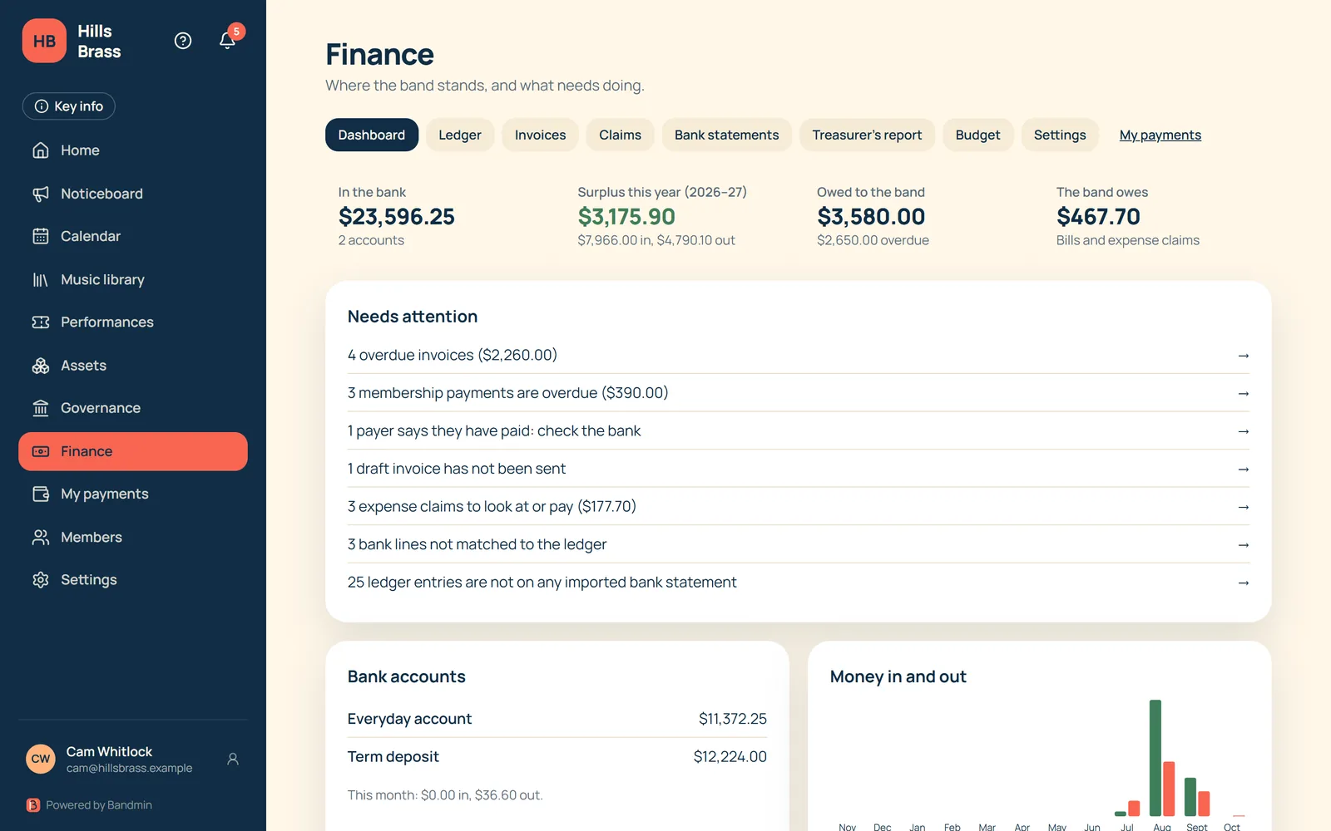Screen dimensions: 1331x831
Task: Open the Key info button
Action: pyautogui.click(x=69, y=106)
